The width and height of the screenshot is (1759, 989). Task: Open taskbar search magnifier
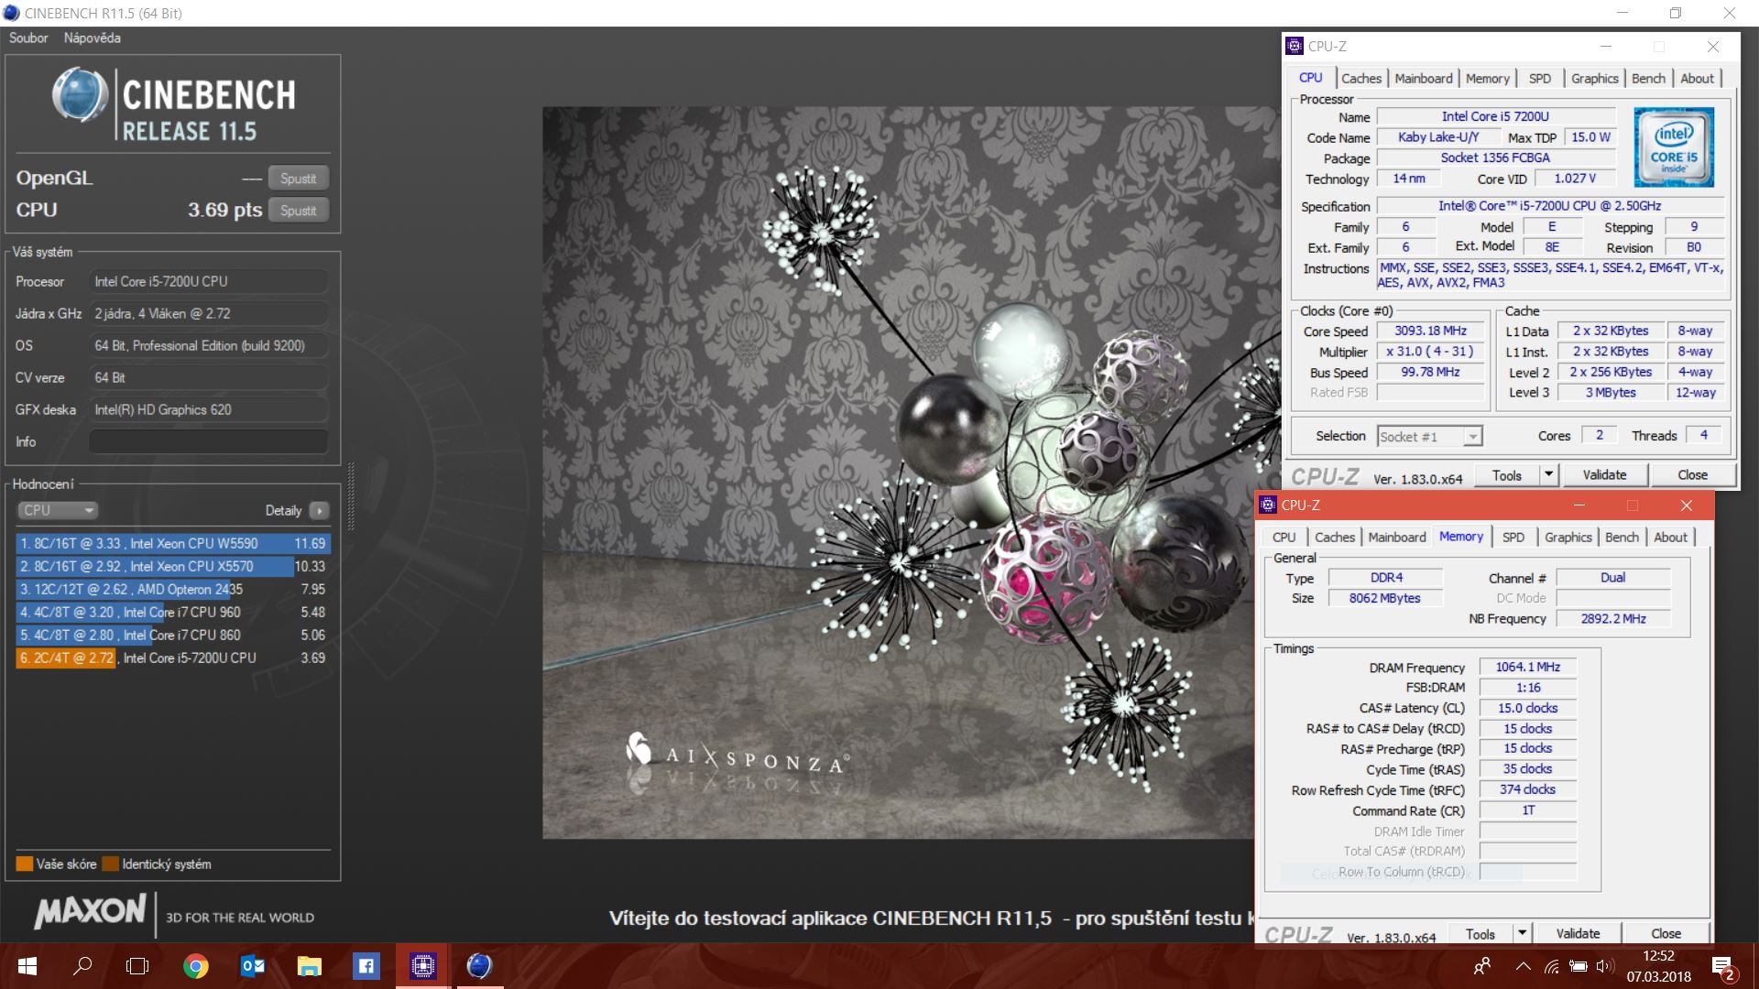click(x=82, y=966)
